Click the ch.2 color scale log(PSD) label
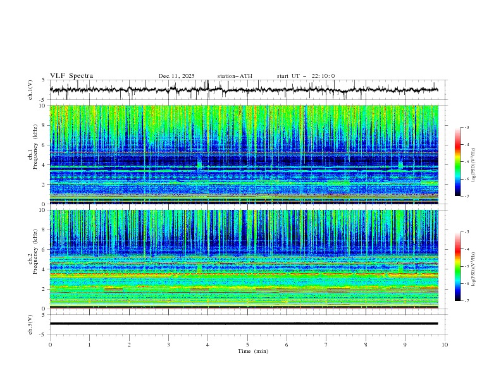Screen dimensions: 501x387 point(474,269)
